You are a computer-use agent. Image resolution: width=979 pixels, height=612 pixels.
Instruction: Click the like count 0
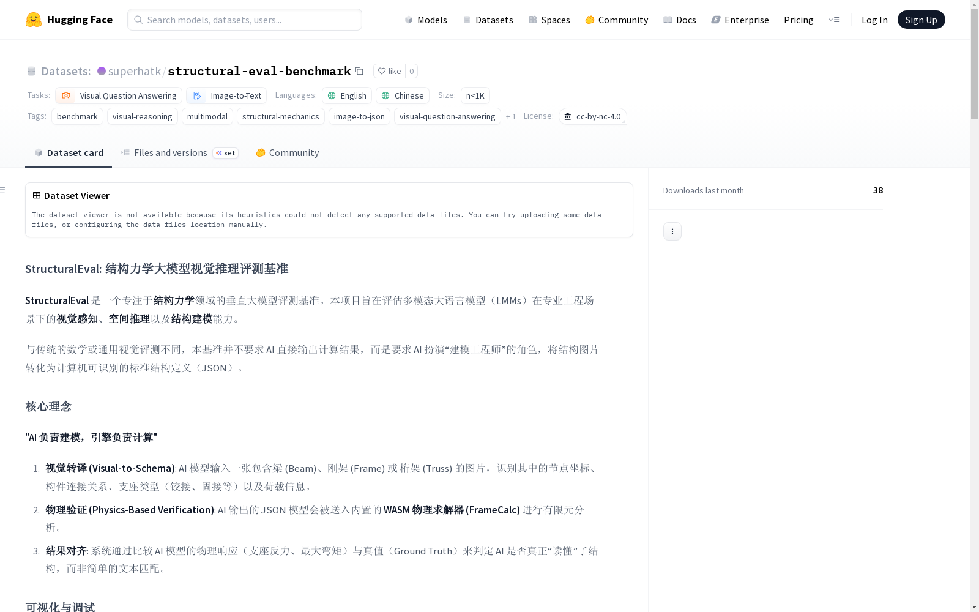[x=412, y=71]
